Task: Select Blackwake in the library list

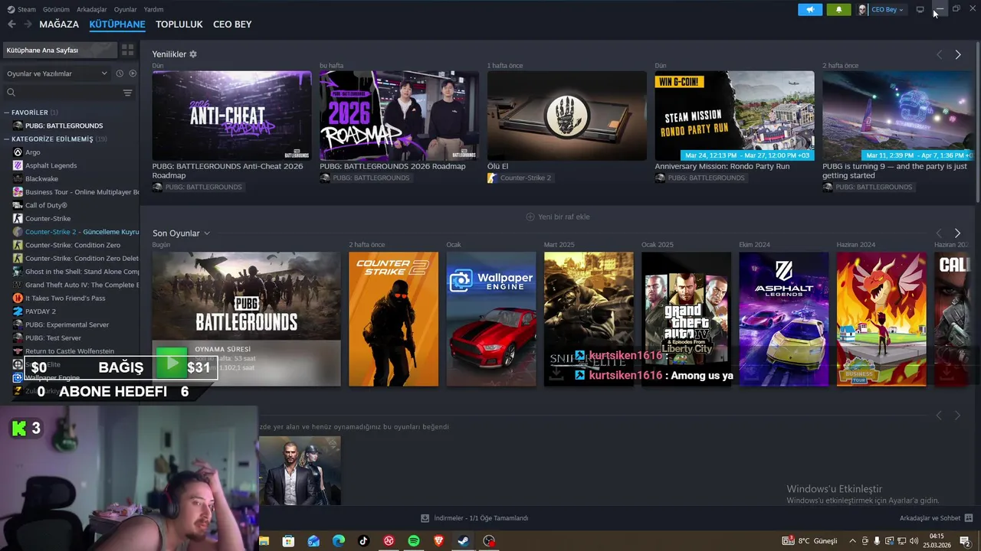Action: point(41,179)
